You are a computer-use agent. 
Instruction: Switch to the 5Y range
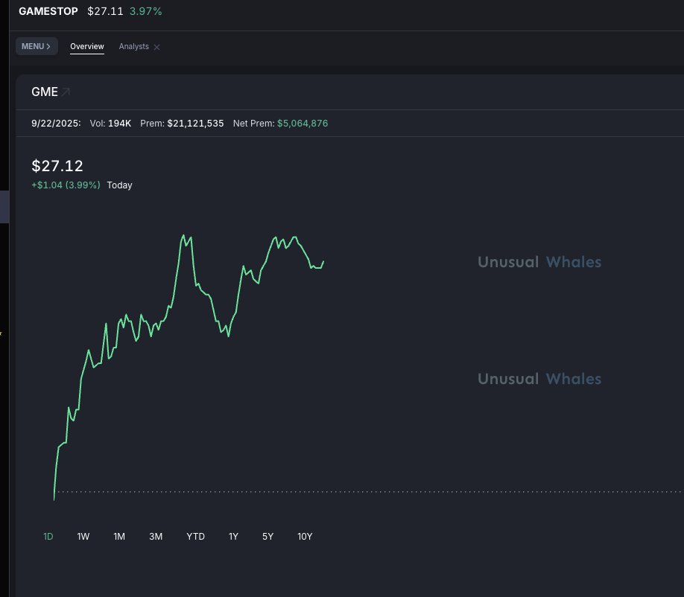pyautogui.click(x=268, y=536)
